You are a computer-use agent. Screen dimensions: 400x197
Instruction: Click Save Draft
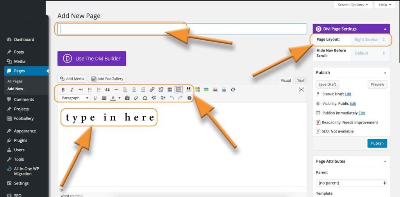[x=327, y=84]
